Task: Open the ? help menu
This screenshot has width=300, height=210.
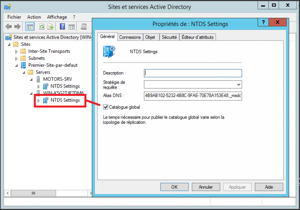Action: [x=74, y=17]
